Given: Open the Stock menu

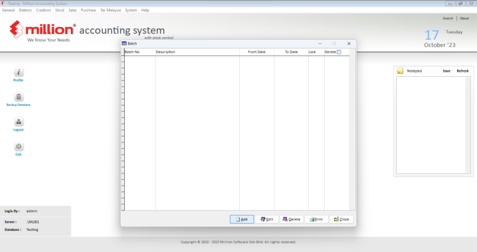Looking at the screenshot, I should coord(60,10).
